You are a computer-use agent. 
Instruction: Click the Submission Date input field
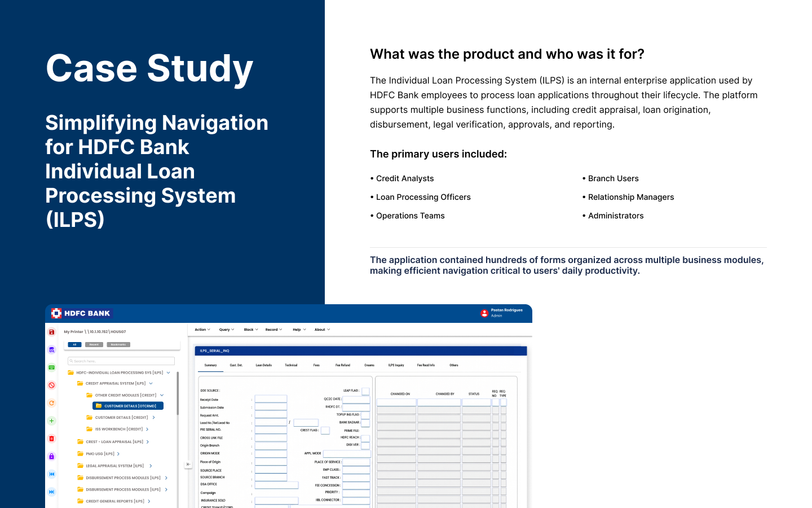pos(271,407)
